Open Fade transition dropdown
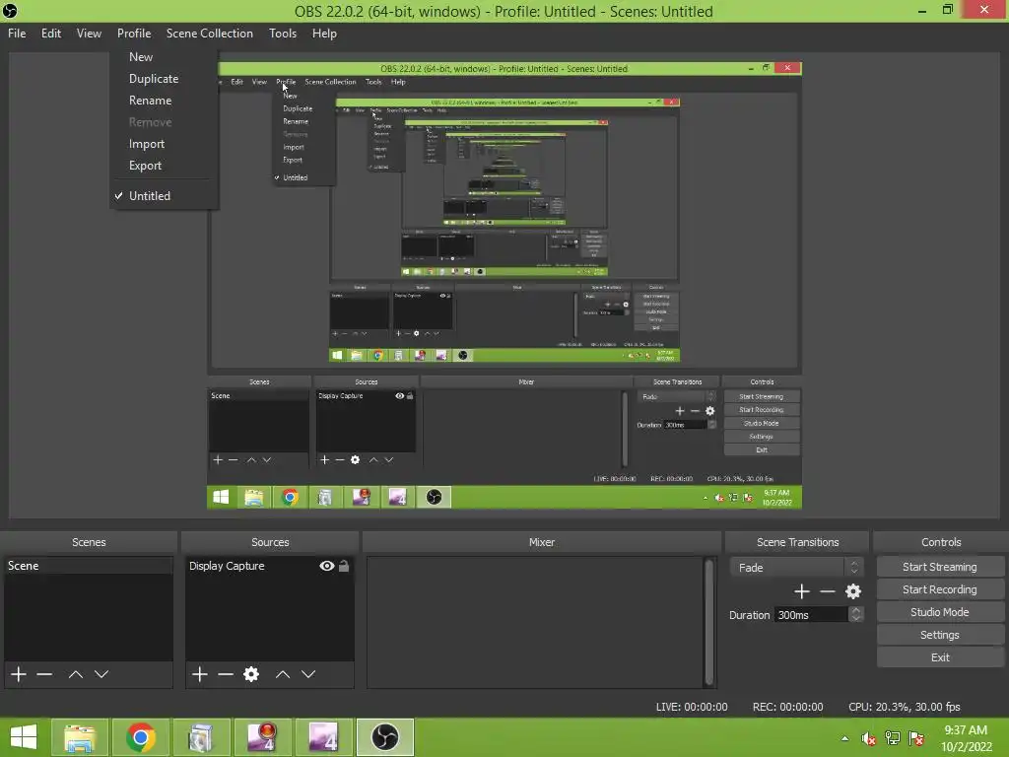This screenshot has width=1009, height=757. click(x=795, y=567)
